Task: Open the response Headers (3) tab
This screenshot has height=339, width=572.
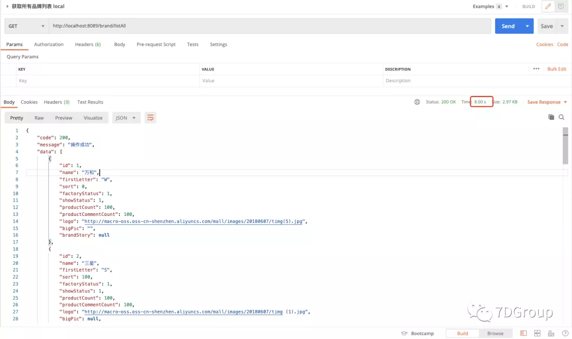Action: click(x=57, y=102)
